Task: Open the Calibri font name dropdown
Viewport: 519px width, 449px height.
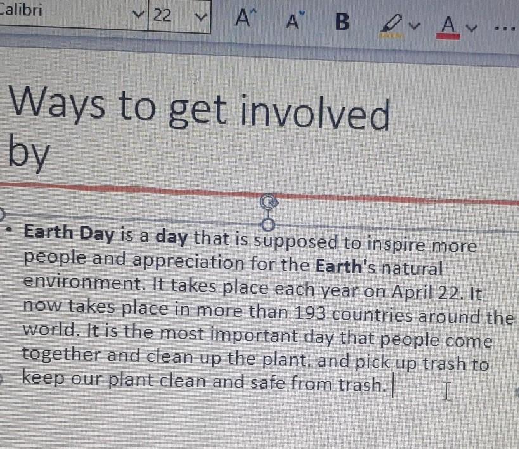Action: tap(138, 14)
